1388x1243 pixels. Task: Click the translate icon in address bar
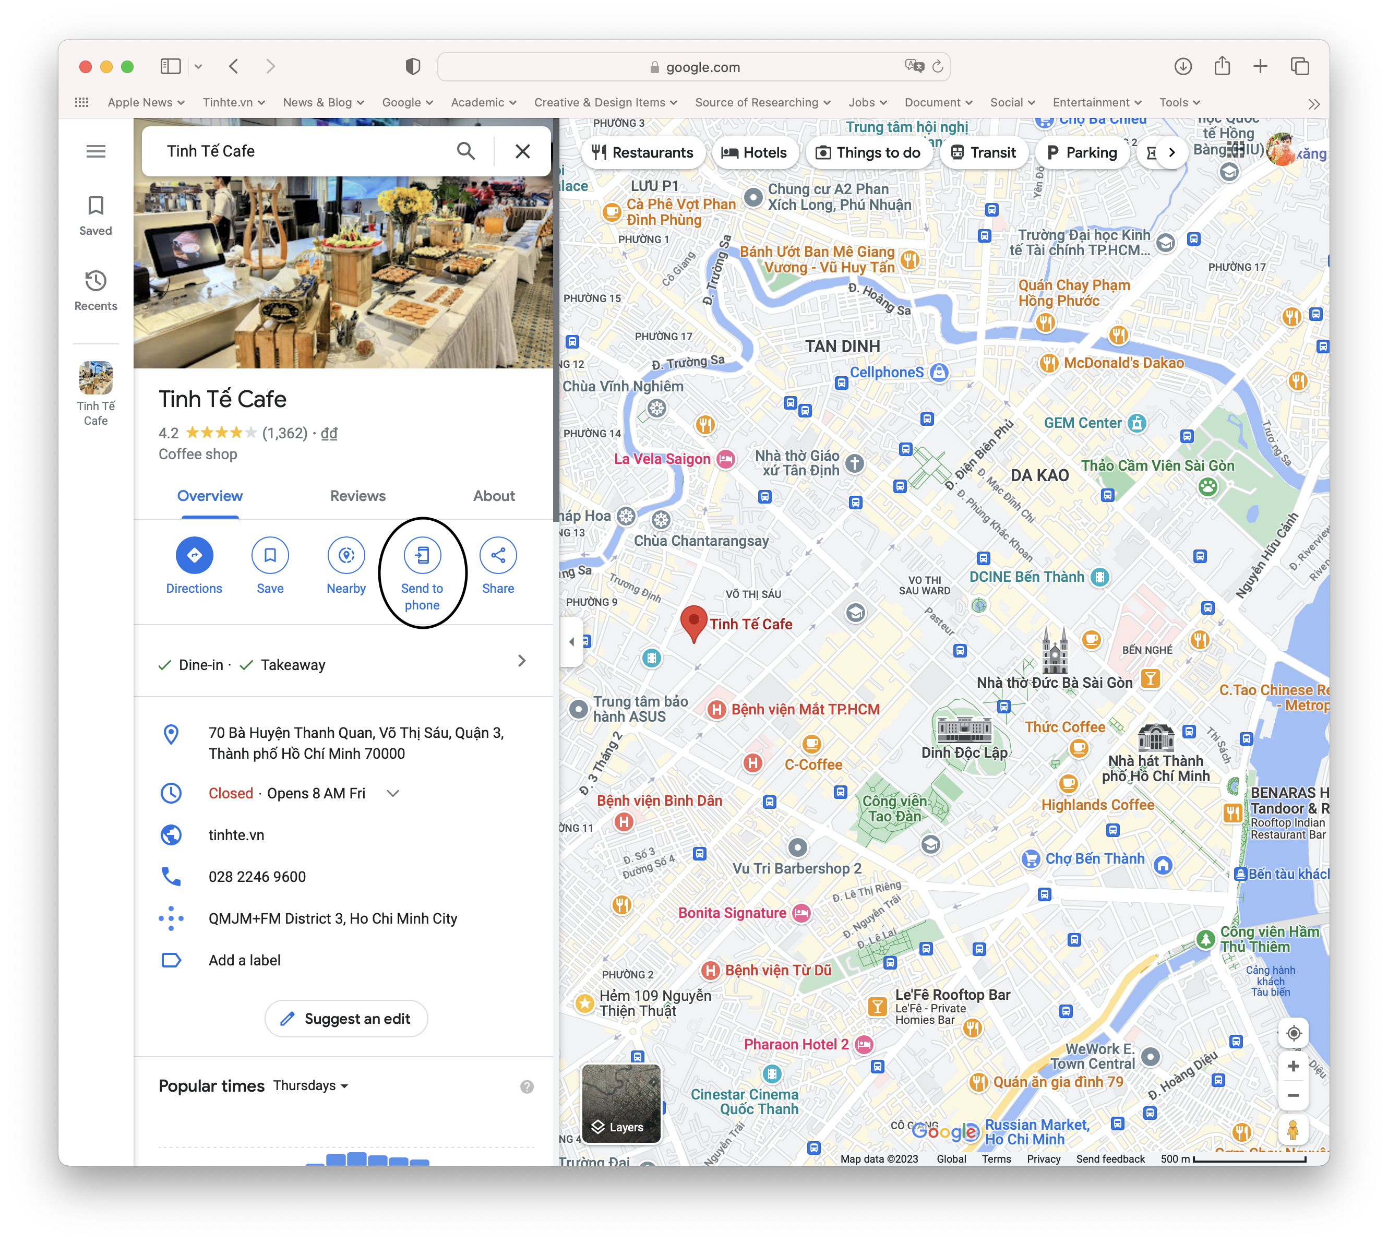(x=914, y=66)
